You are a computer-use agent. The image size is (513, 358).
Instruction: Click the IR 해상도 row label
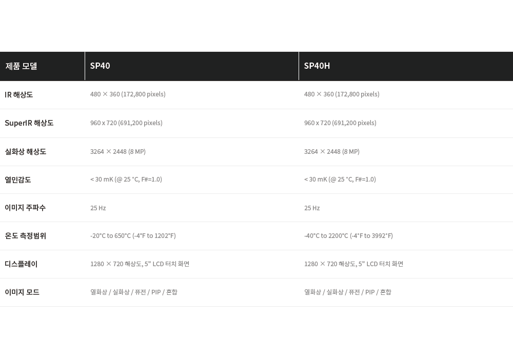[18, 95]
